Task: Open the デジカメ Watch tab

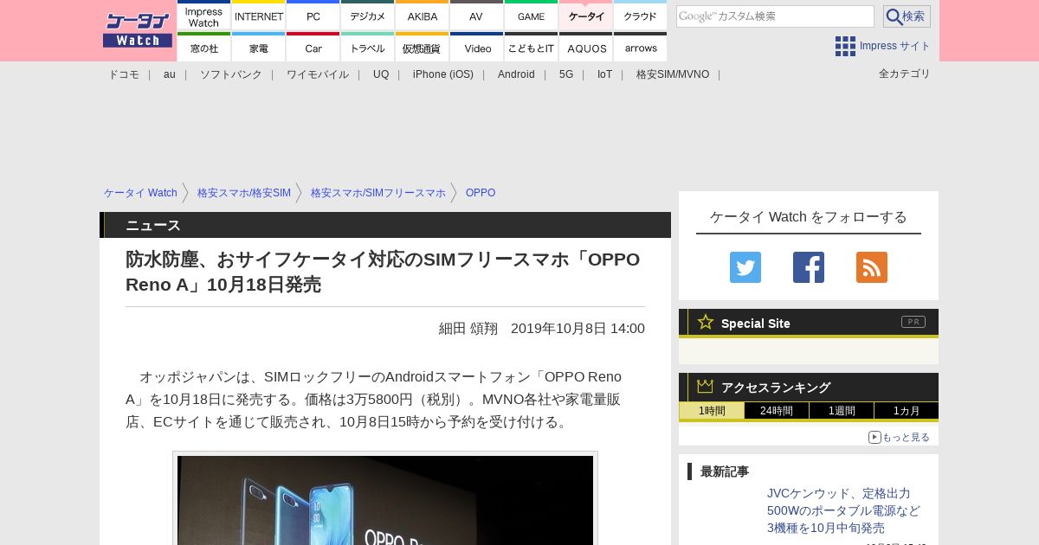Action: tap(368, 16)
